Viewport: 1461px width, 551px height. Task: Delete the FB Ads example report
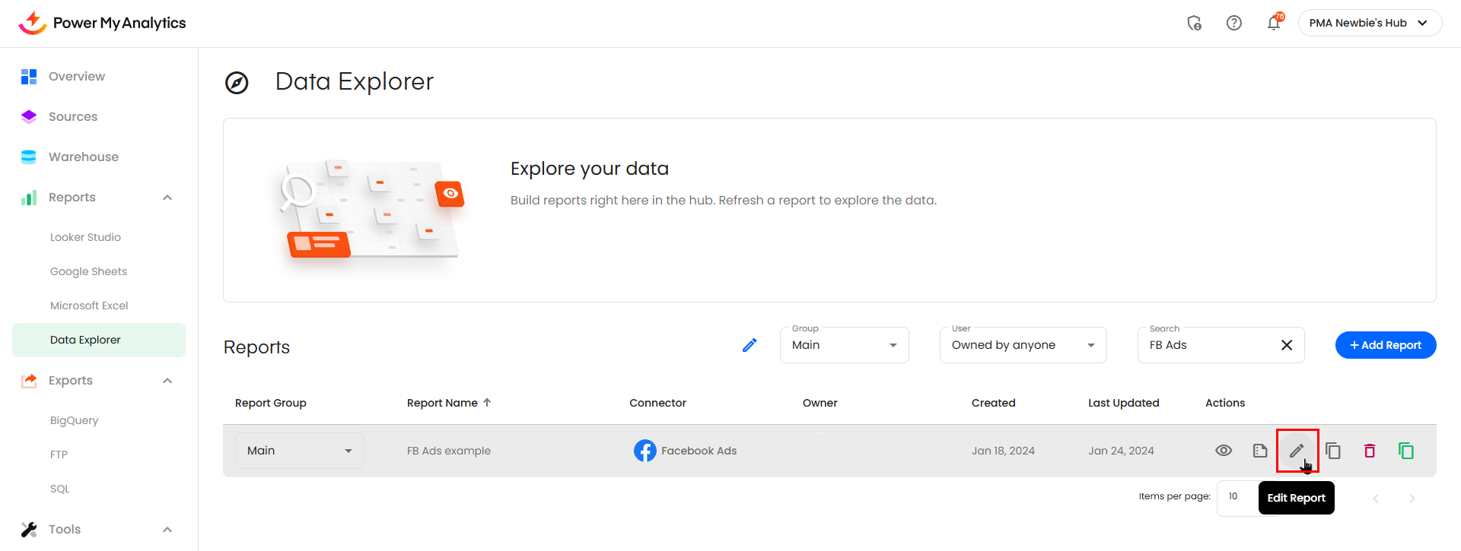click(x=1369, y=451)
